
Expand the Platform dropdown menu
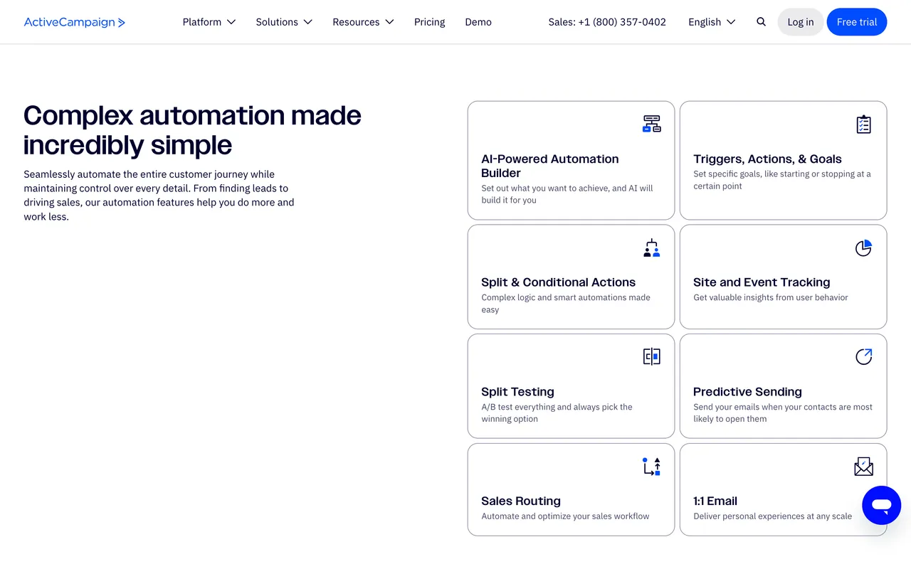point(209,22)
